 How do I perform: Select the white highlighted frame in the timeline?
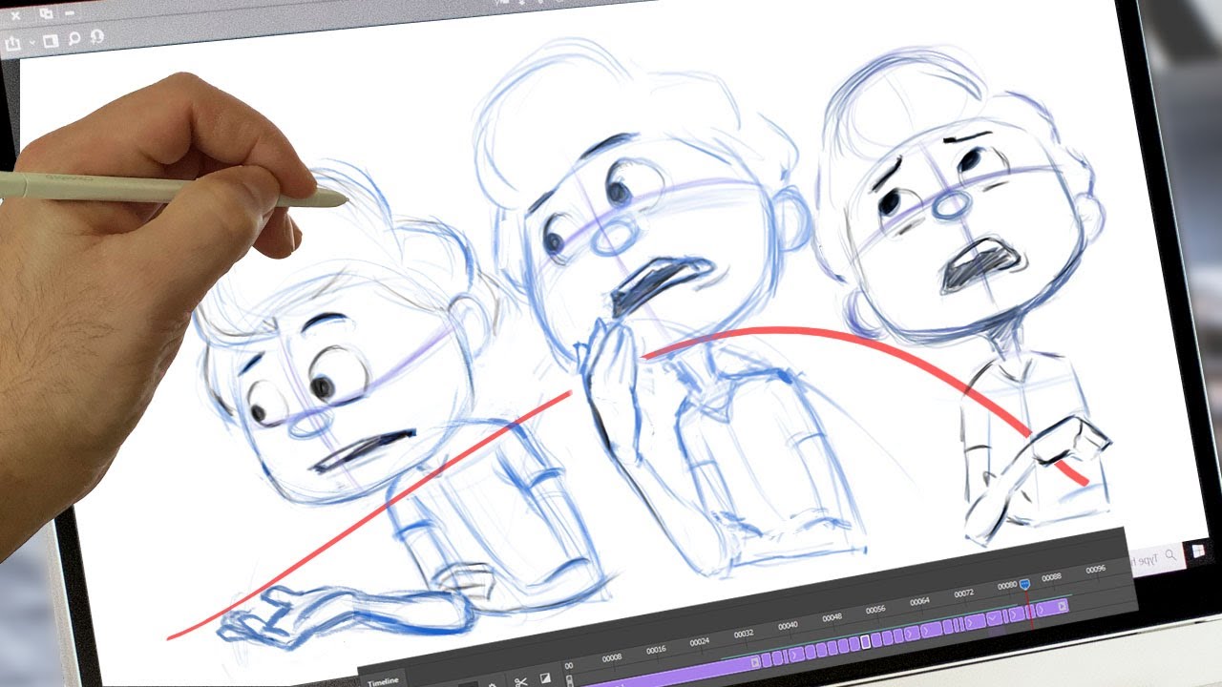click(x=865, y=641)
